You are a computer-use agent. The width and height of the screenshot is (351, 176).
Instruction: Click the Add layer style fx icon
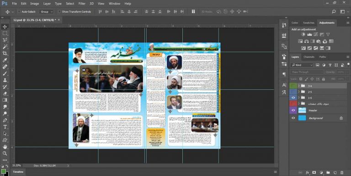[307, 173]
